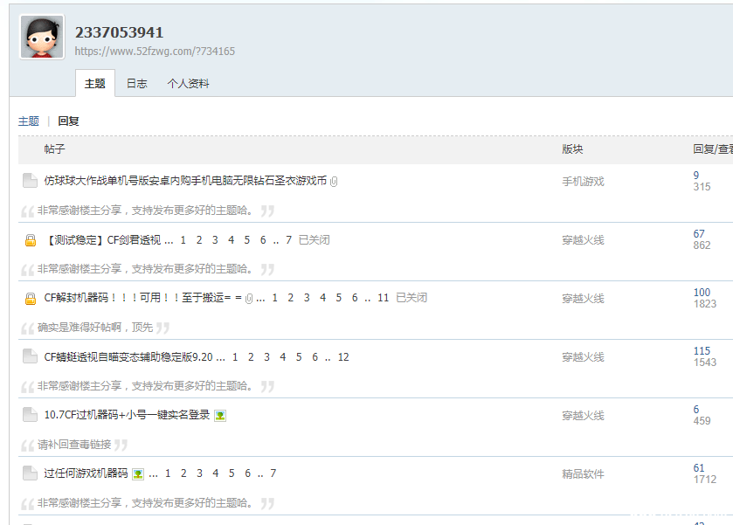Go to page 1 of CF剑君透视 thread
Screen dimensions: 733x525
click(x=183, y=240)
